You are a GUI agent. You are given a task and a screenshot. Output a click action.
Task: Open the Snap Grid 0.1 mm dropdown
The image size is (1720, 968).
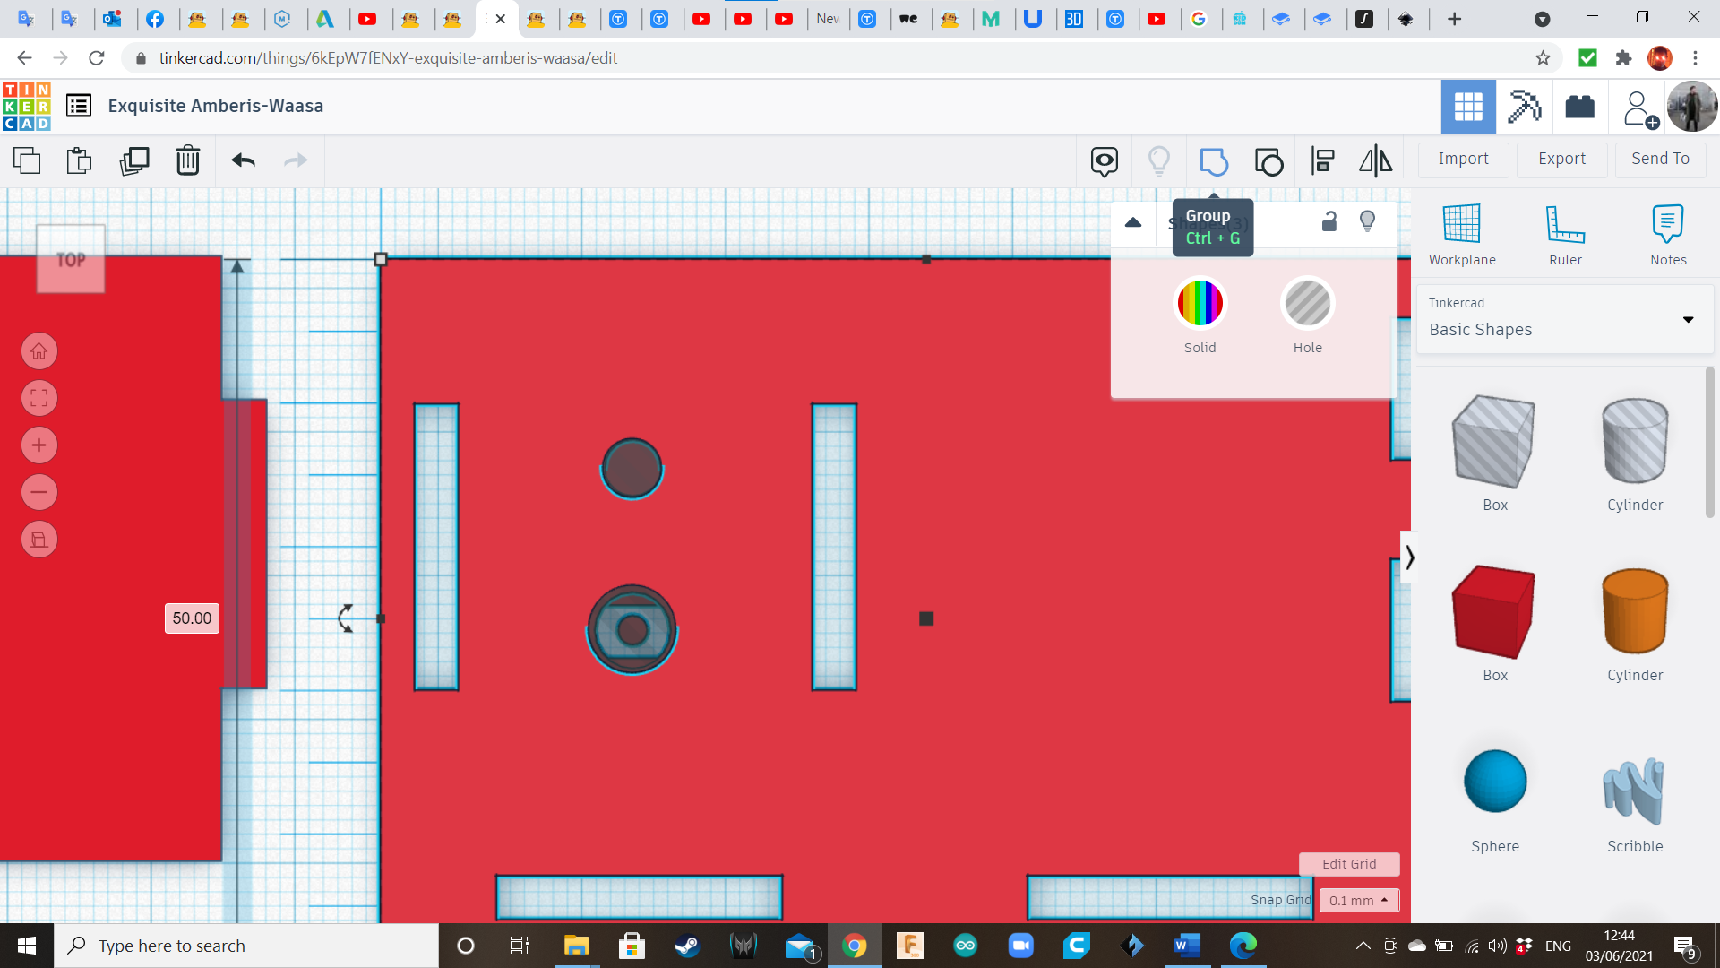click(1358, 900)
